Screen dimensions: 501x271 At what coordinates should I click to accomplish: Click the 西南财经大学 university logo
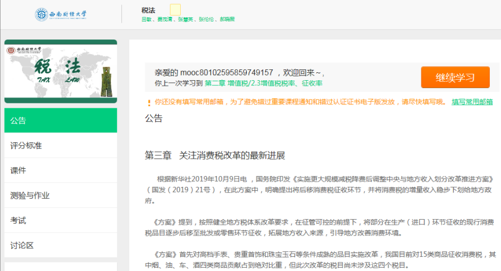60,14
